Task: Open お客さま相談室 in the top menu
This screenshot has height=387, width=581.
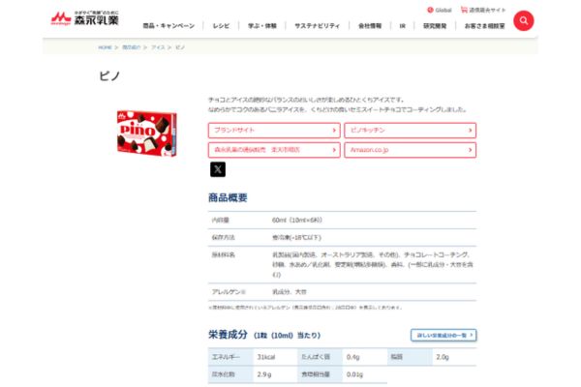Action: (x=484, y=25)
